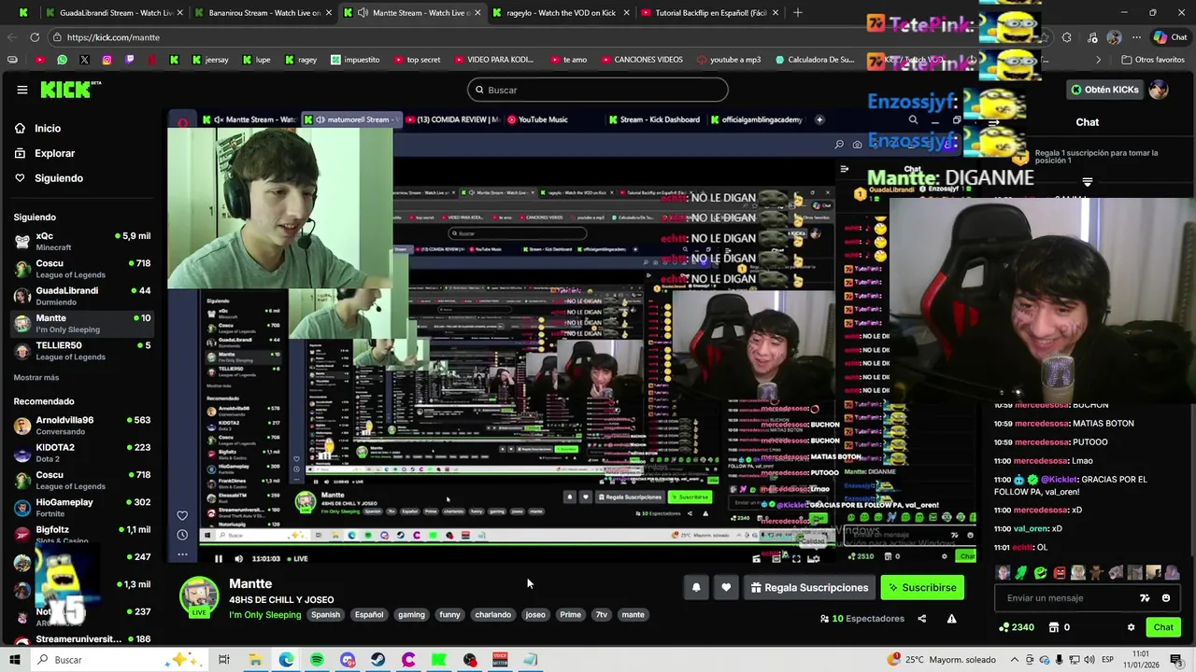The height and width of the screenshot is (672, 1196).
Task: Click the Suscribirse button
Action: (922, 587)
